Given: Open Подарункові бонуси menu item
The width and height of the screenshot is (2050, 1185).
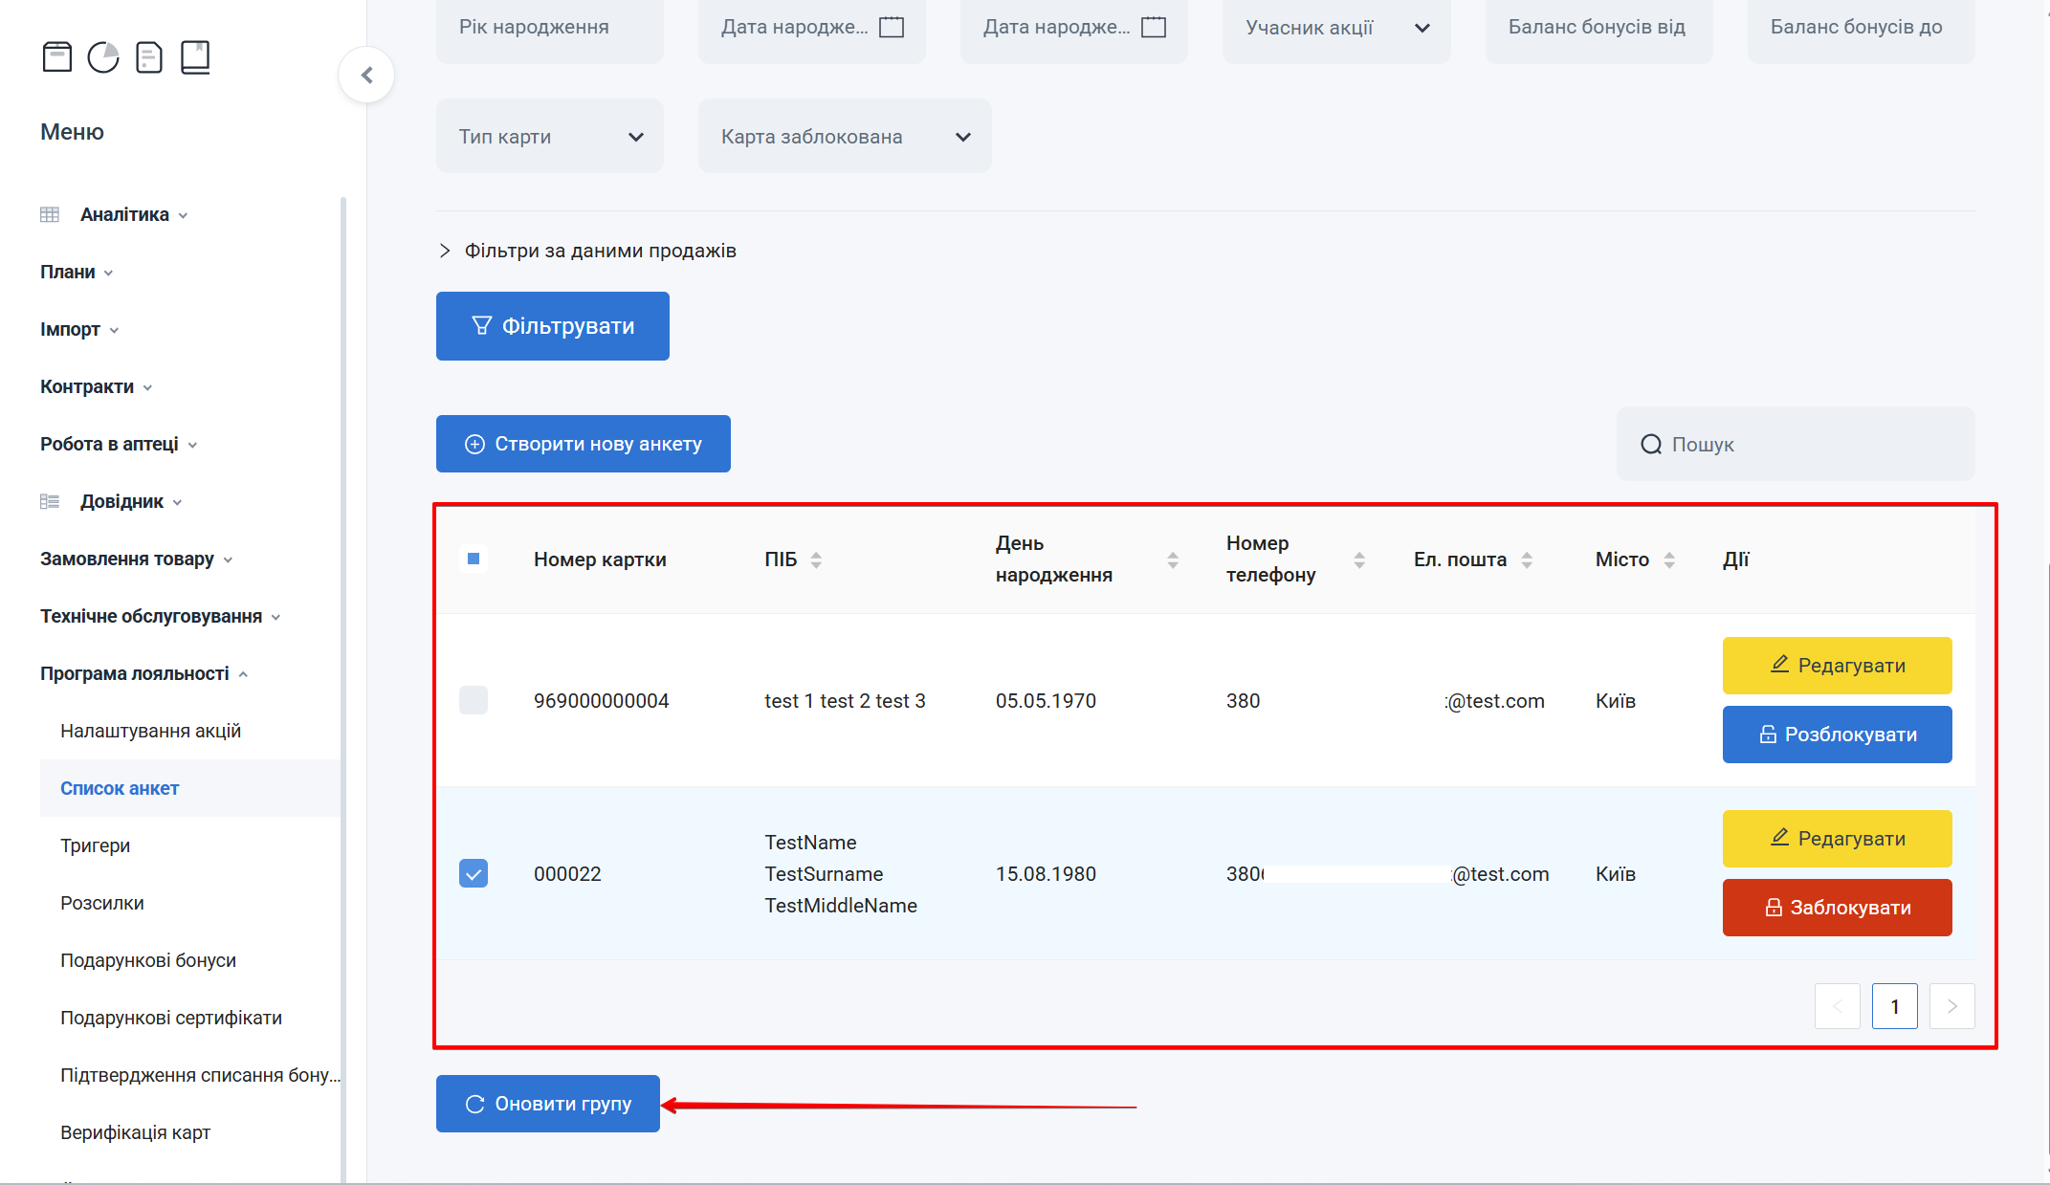Looking at the screenshot, I should point(148,960).
